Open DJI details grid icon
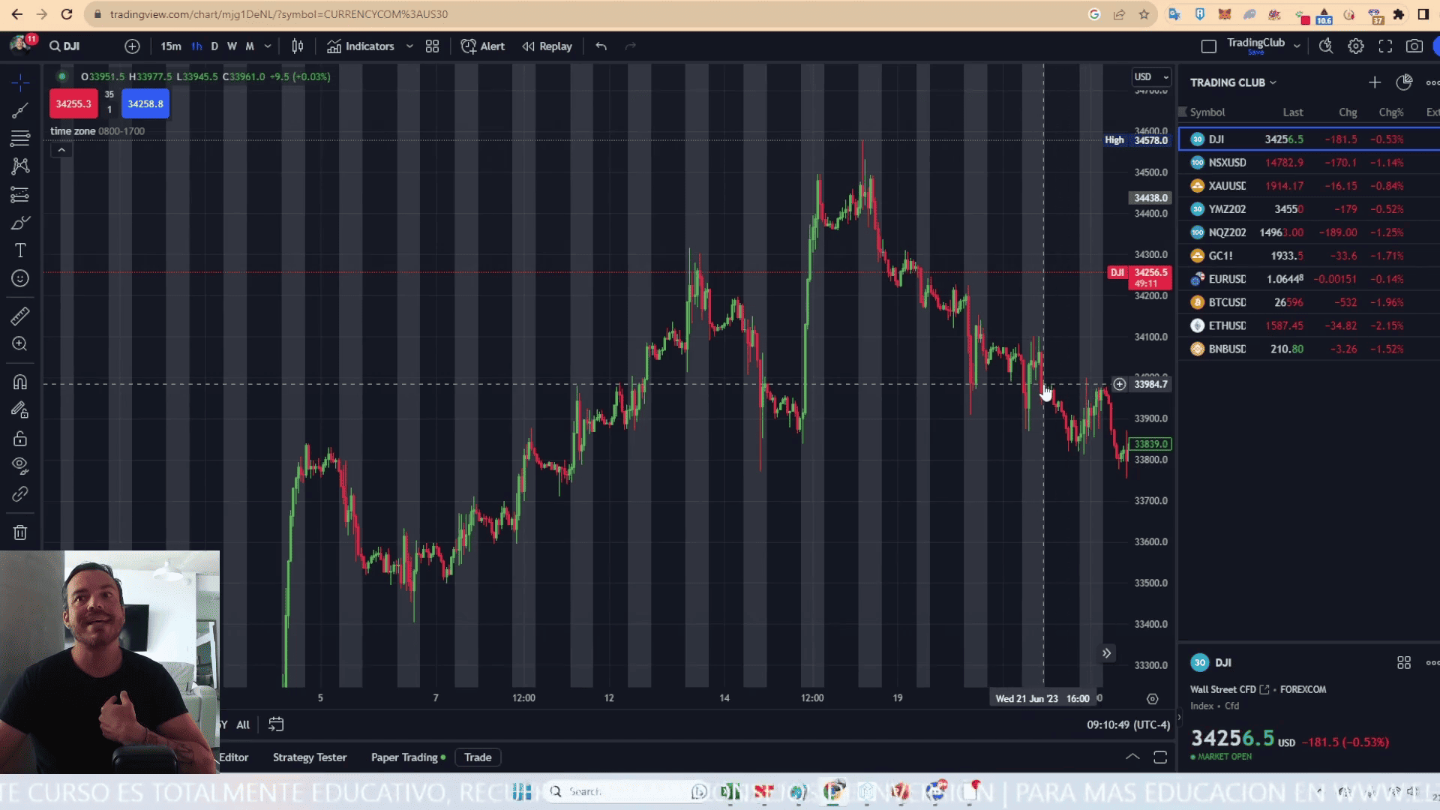 (x=1404, y=663)
